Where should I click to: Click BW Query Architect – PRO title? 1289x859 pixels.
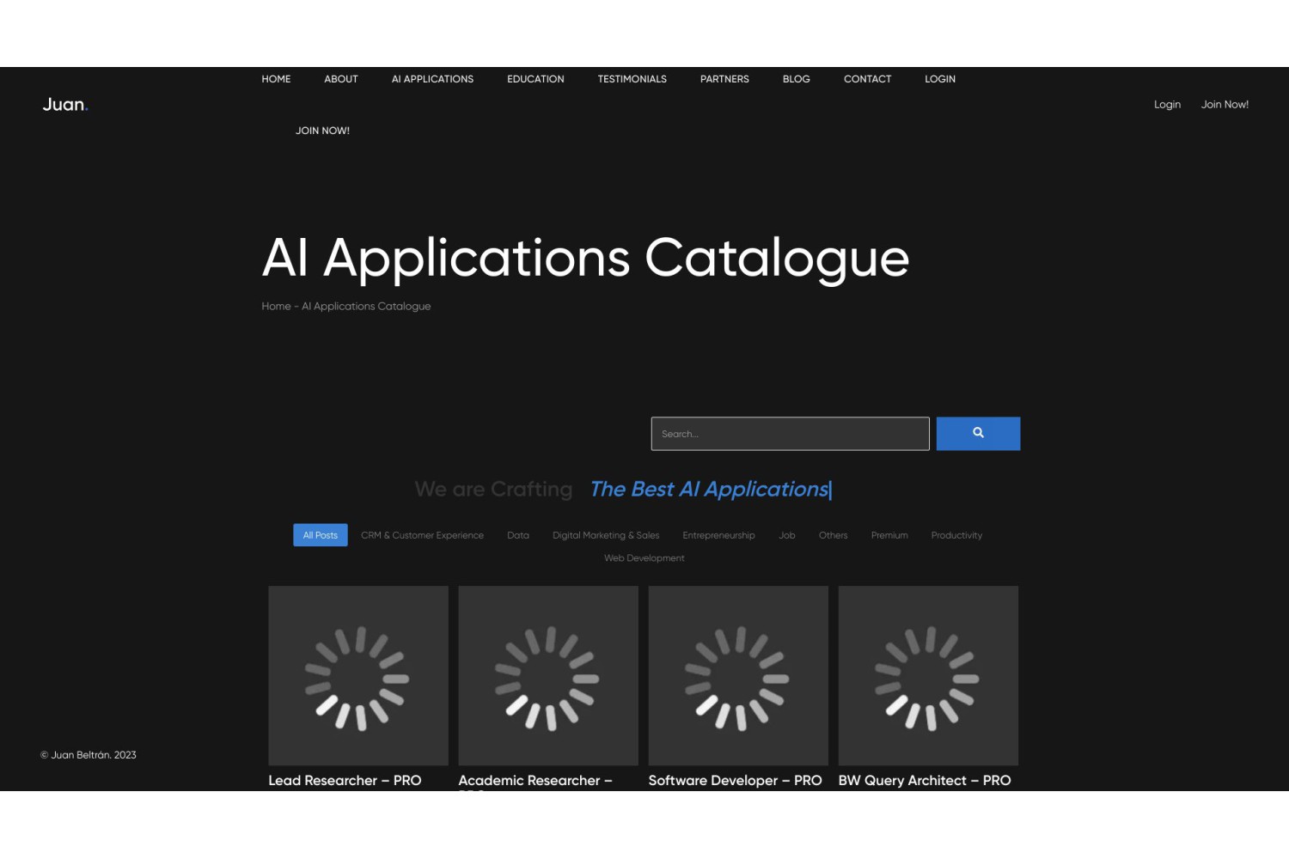[x=925, y=781]
